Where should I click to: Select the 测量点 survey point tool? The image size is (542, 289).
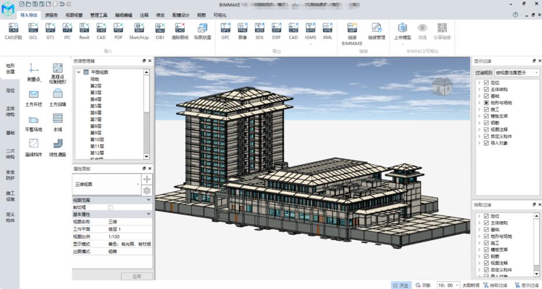click(x=34, y=73)
